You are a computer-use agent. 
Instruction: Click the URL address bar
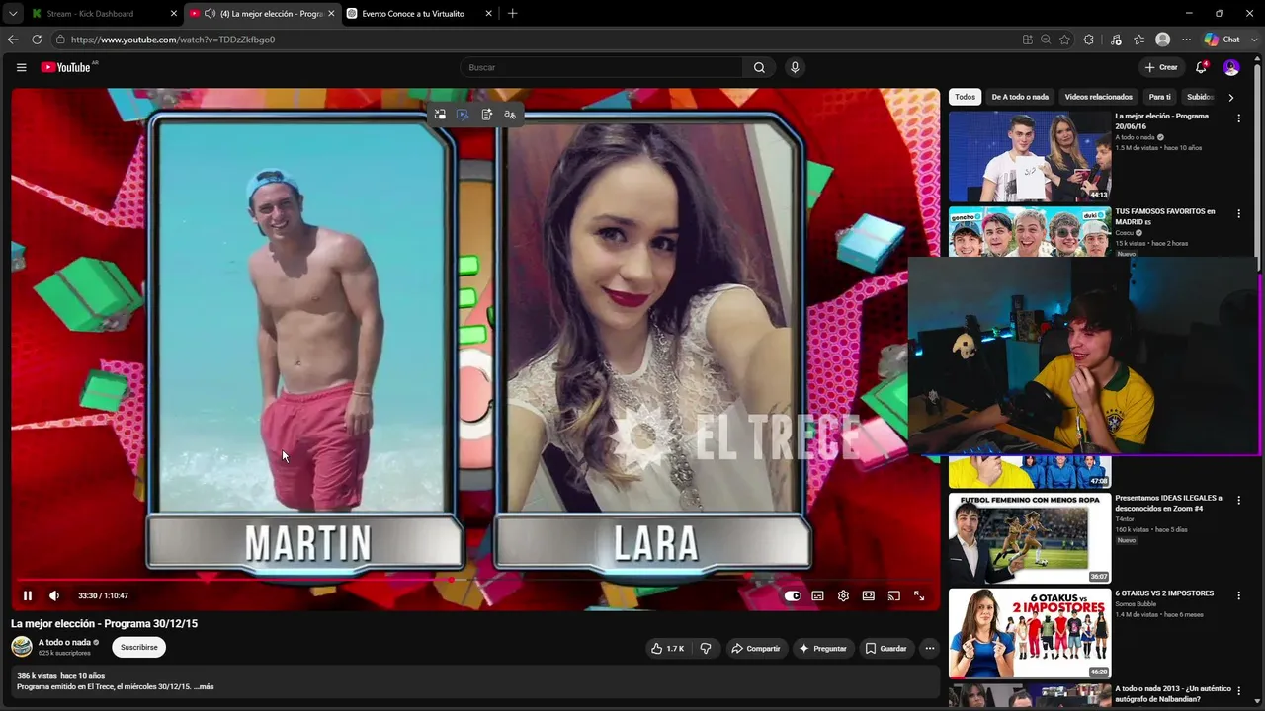point(534,39)
